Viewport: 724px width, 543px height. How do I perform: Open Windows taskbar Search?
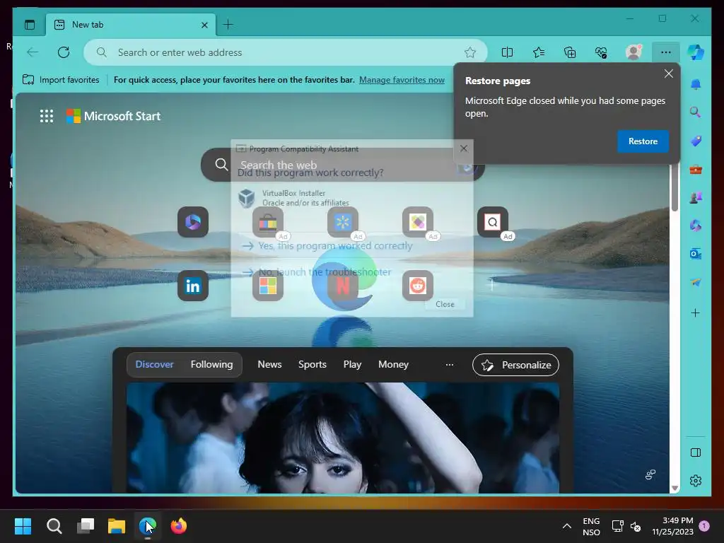click(54, 526)
